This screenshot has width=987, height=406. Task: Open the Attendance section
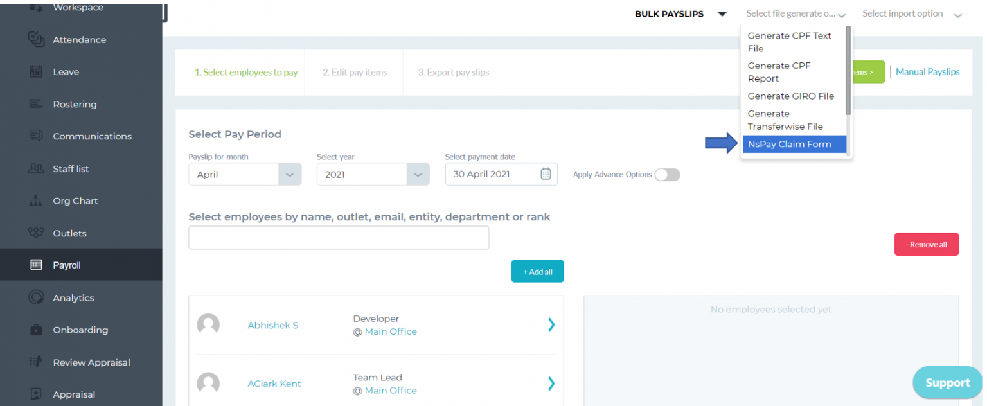(79, 40)
